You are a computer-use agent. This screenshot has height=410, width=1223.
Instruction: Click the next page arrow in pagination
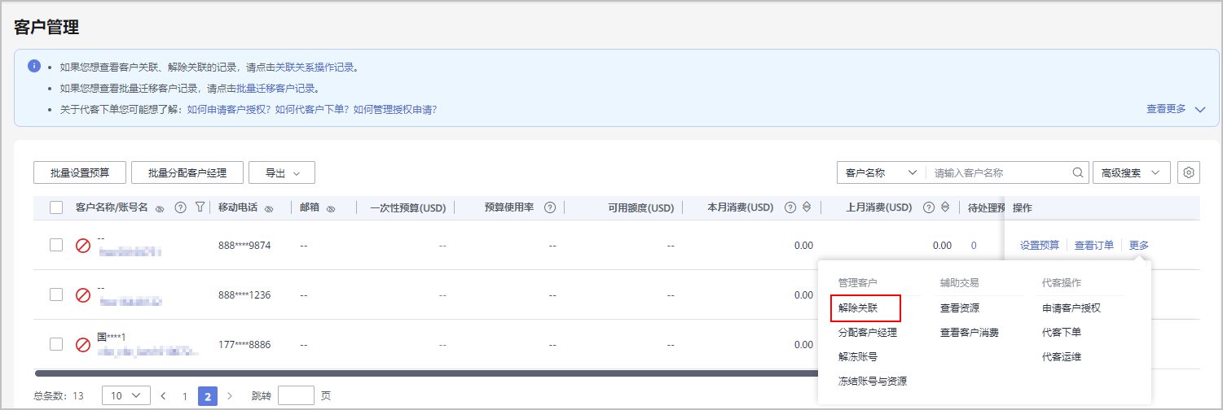point(230,396)
